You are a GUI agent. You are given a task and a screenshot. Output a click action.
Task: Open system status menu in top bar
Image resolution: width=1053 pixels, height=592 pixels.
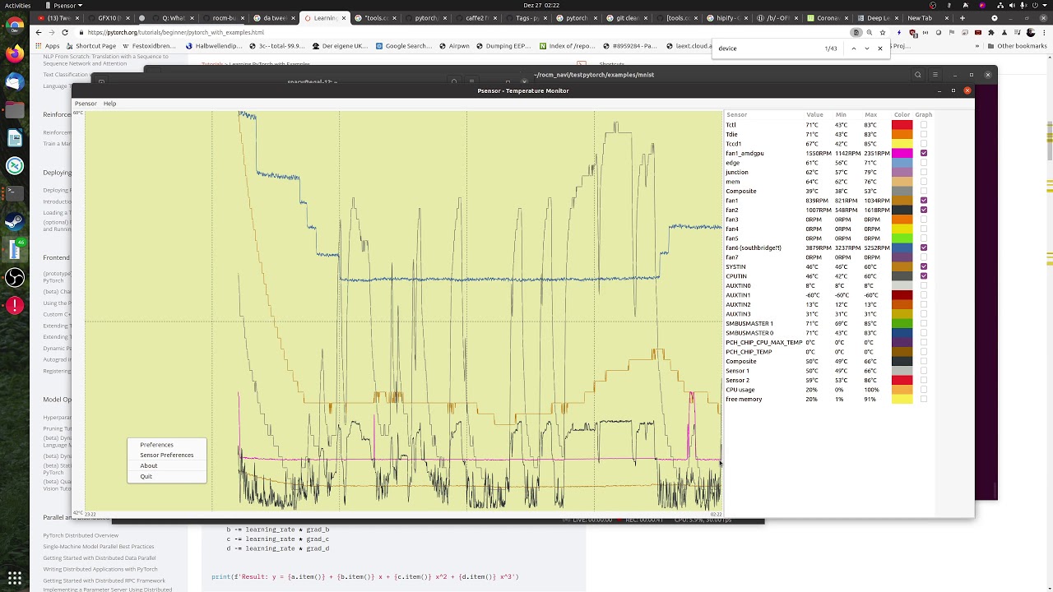pyautogui.click(x=1022, y=5)
